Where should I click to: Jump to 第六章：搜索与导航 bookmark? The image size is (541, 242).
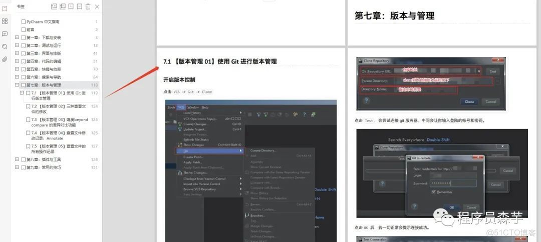(44, 77)
